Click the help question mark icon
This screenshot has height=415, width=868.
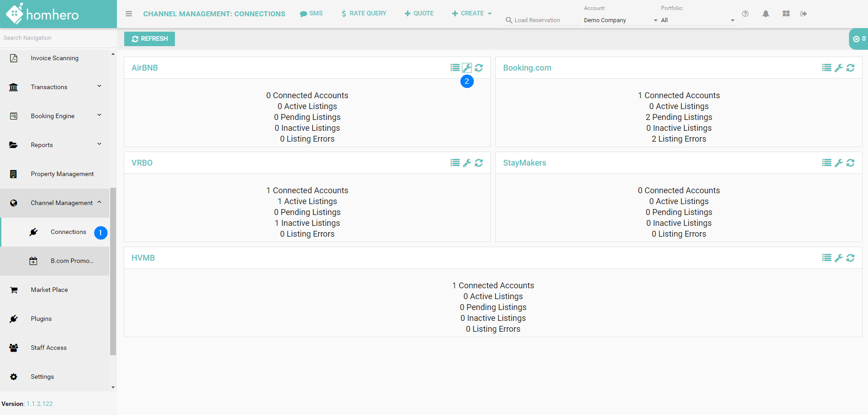(745, 14)
